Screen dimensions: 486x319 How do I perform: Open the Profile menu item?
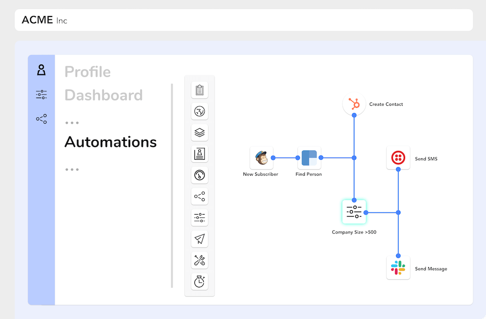point(87,72)
